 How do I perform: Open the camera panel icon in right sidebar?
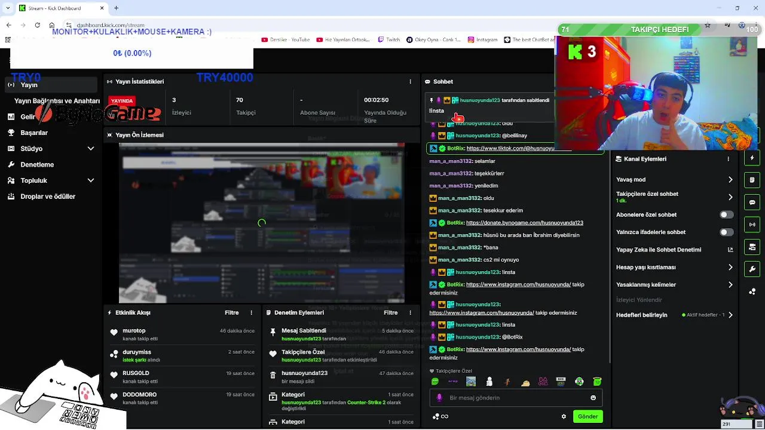click(x=752, y=247)
